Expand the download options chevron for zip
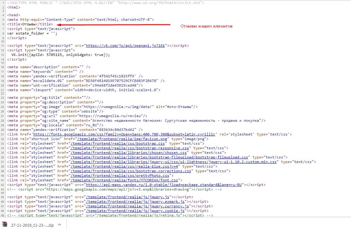 click(x=59, y=224)
